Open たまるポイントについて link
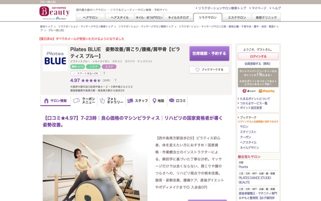 click(x=255, y=98)
